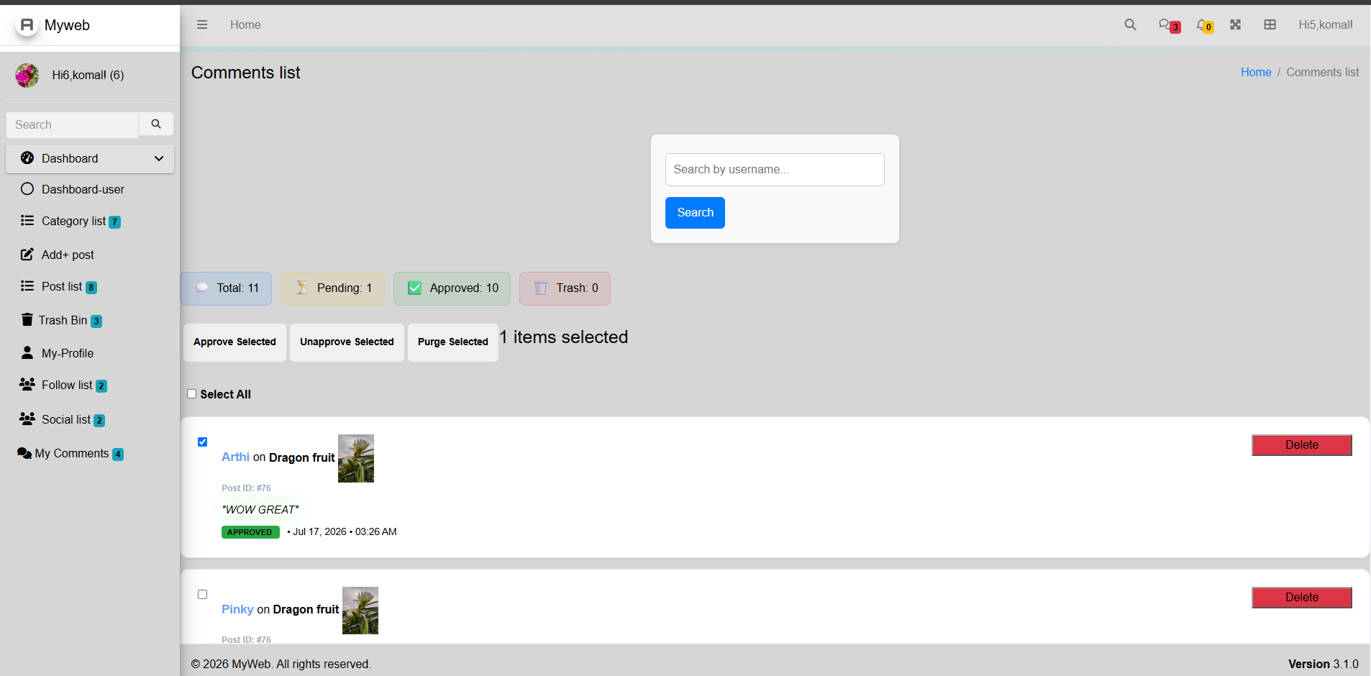1371x676 pixels.
Task: Open the notifications bell icon
Action: coord(1204,25)
